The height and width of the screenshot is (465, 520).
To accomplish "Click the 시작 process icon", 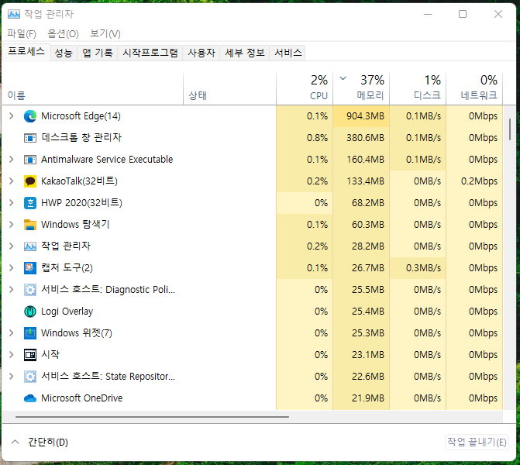I will point(30,354).
